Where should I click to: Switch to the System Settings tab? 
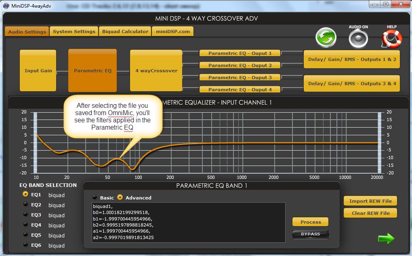click(x=74, y=31)
